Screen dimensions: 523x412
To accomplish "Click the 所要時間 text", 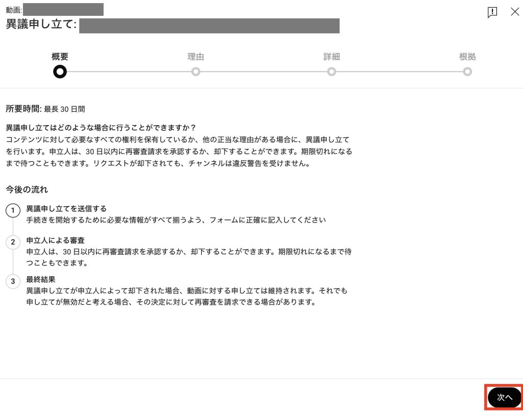I will point(23,109).
